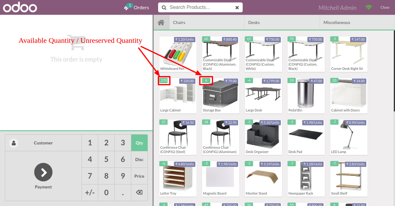Tap numpad key 8
Image resolution: width=395 pixels, height=206 pixels.
click(x=106, y=176)
